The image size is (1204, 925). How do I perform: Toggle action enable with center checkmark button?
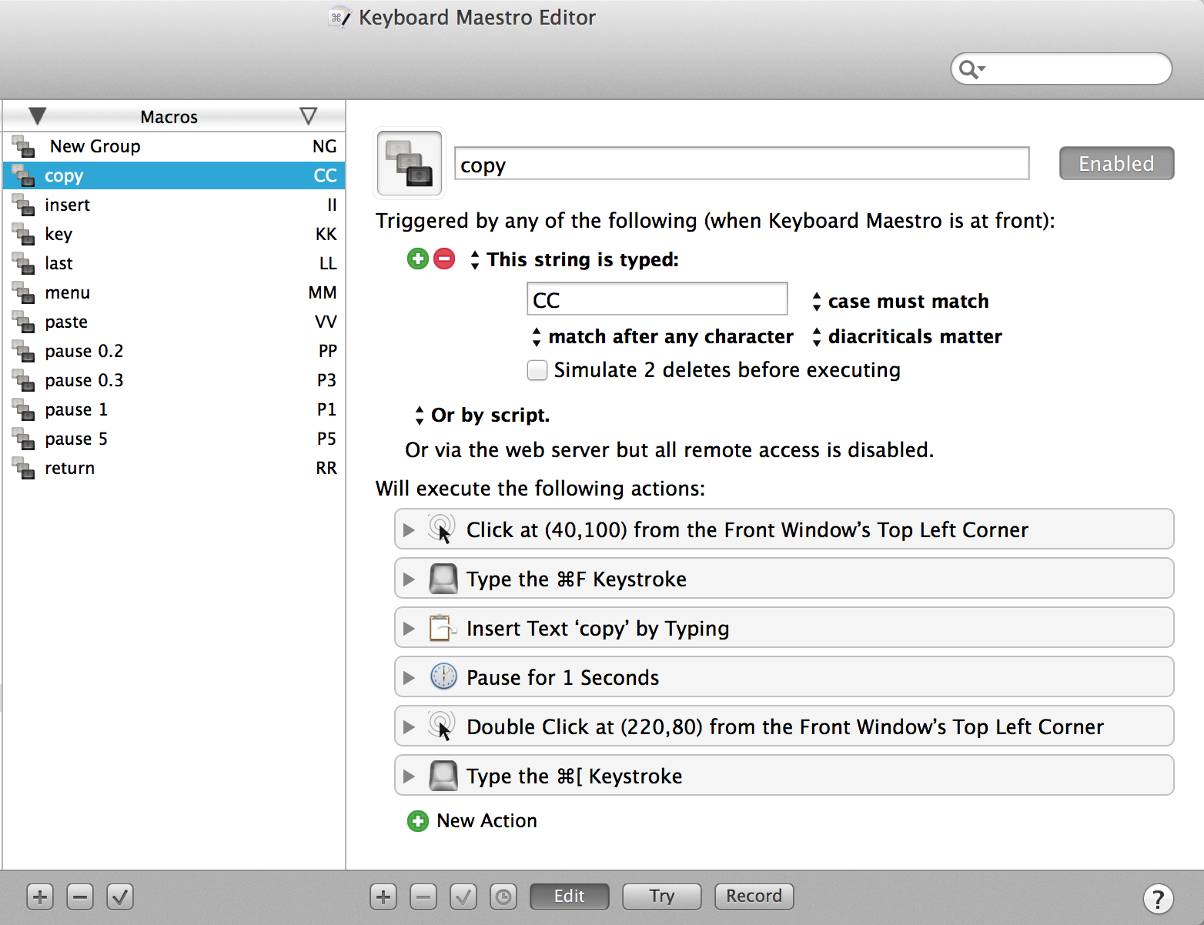(463, 897)
